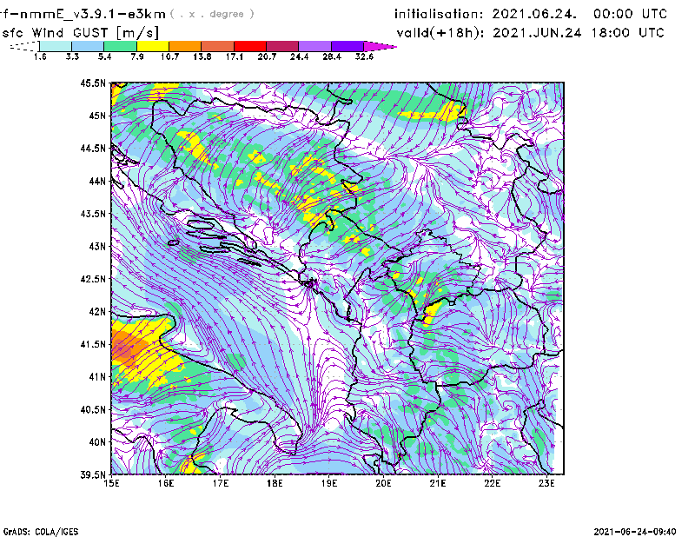This screenshot has height=537, width=695.
Task: Click the legend value 7.9
Action: [137, 56]
